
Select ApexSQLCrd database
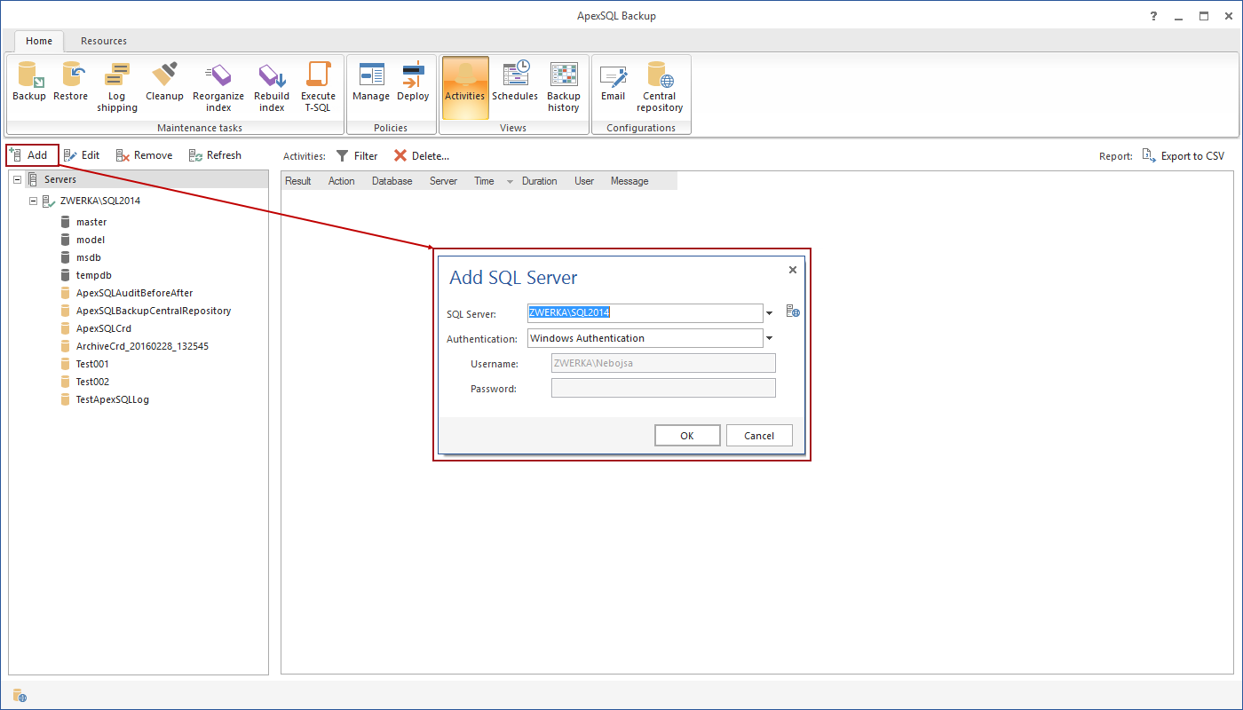coord(104,328)
